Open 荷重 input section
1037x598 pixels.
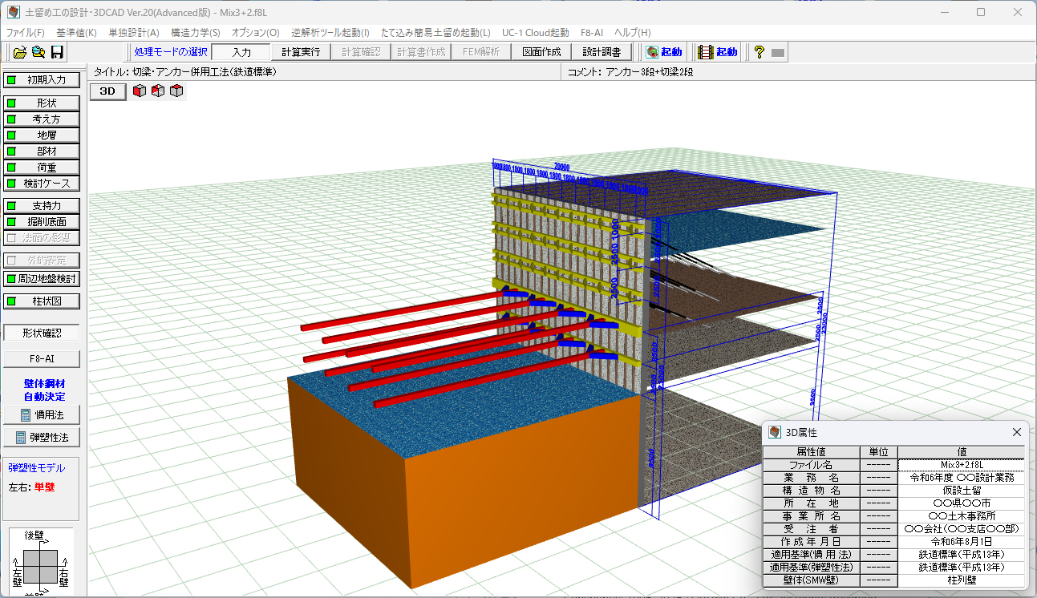43,167
